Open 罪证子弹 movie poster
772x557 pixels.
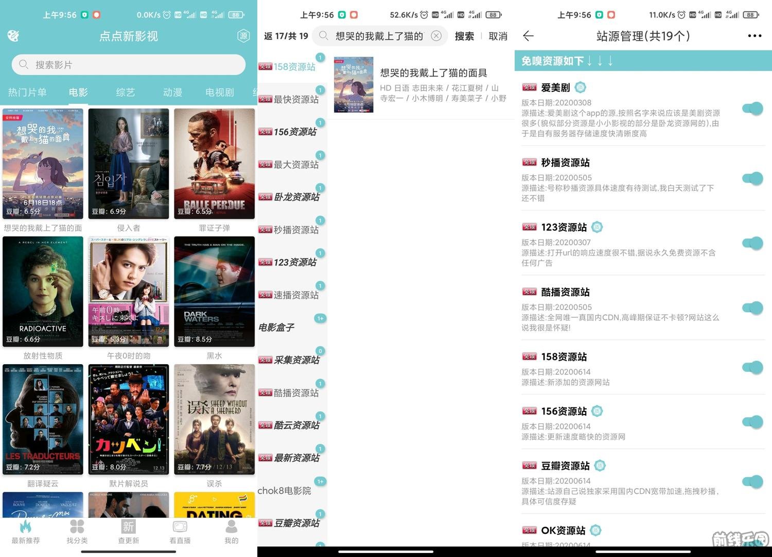point(214,164)
